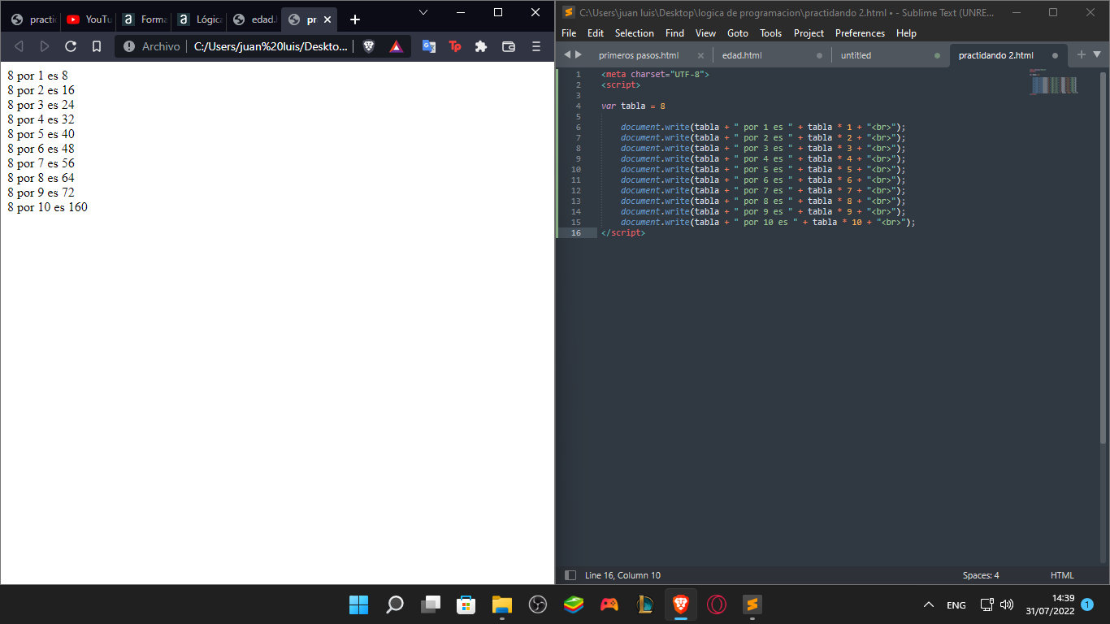Open the Selection menu

635,33
